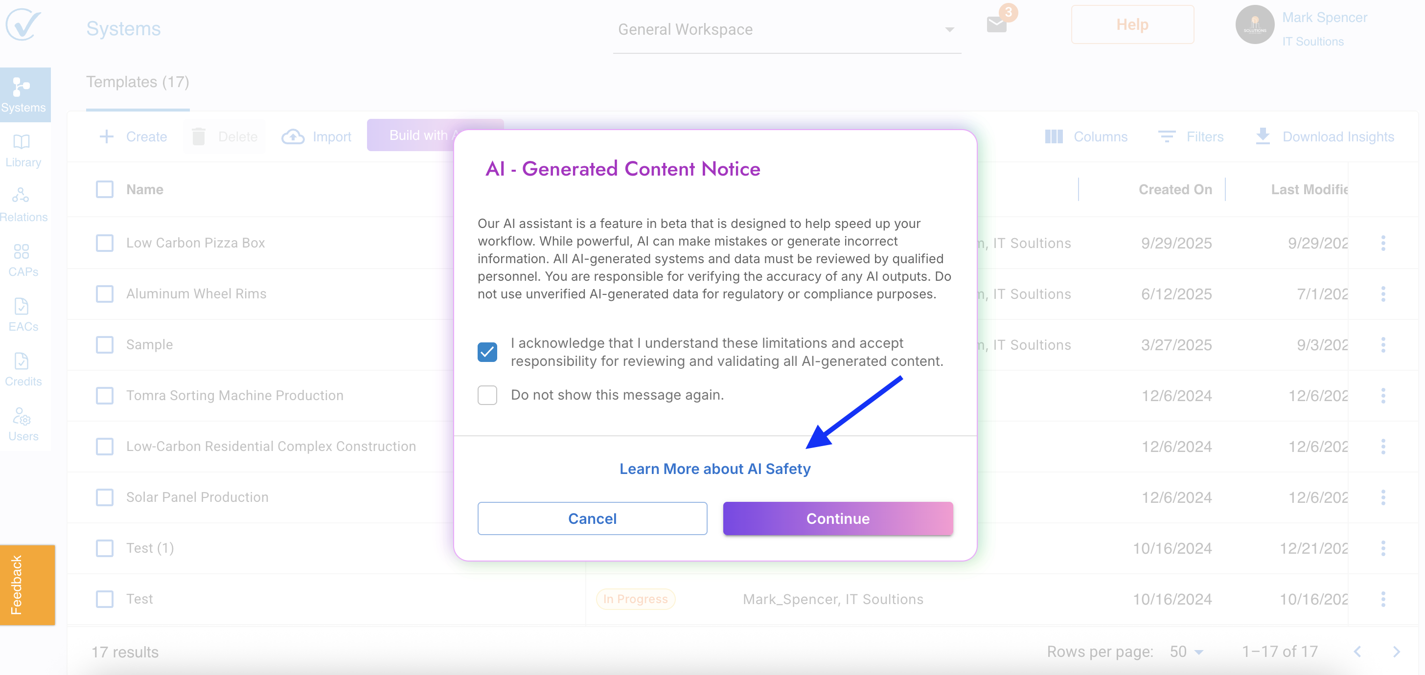Open Credits from the sidebar
The image size is (1425, 675).
tap(22, 368)
